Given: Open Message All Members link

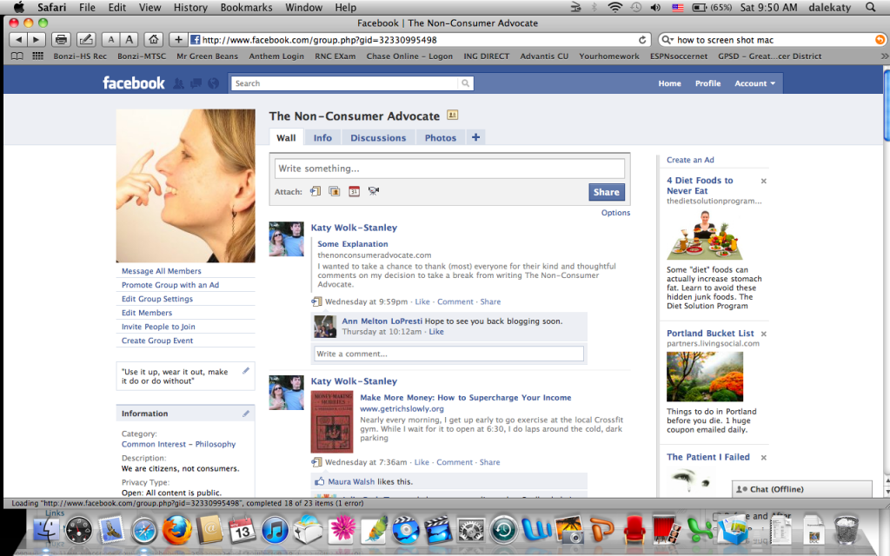Looking at the screenshot, I should 161,271.
